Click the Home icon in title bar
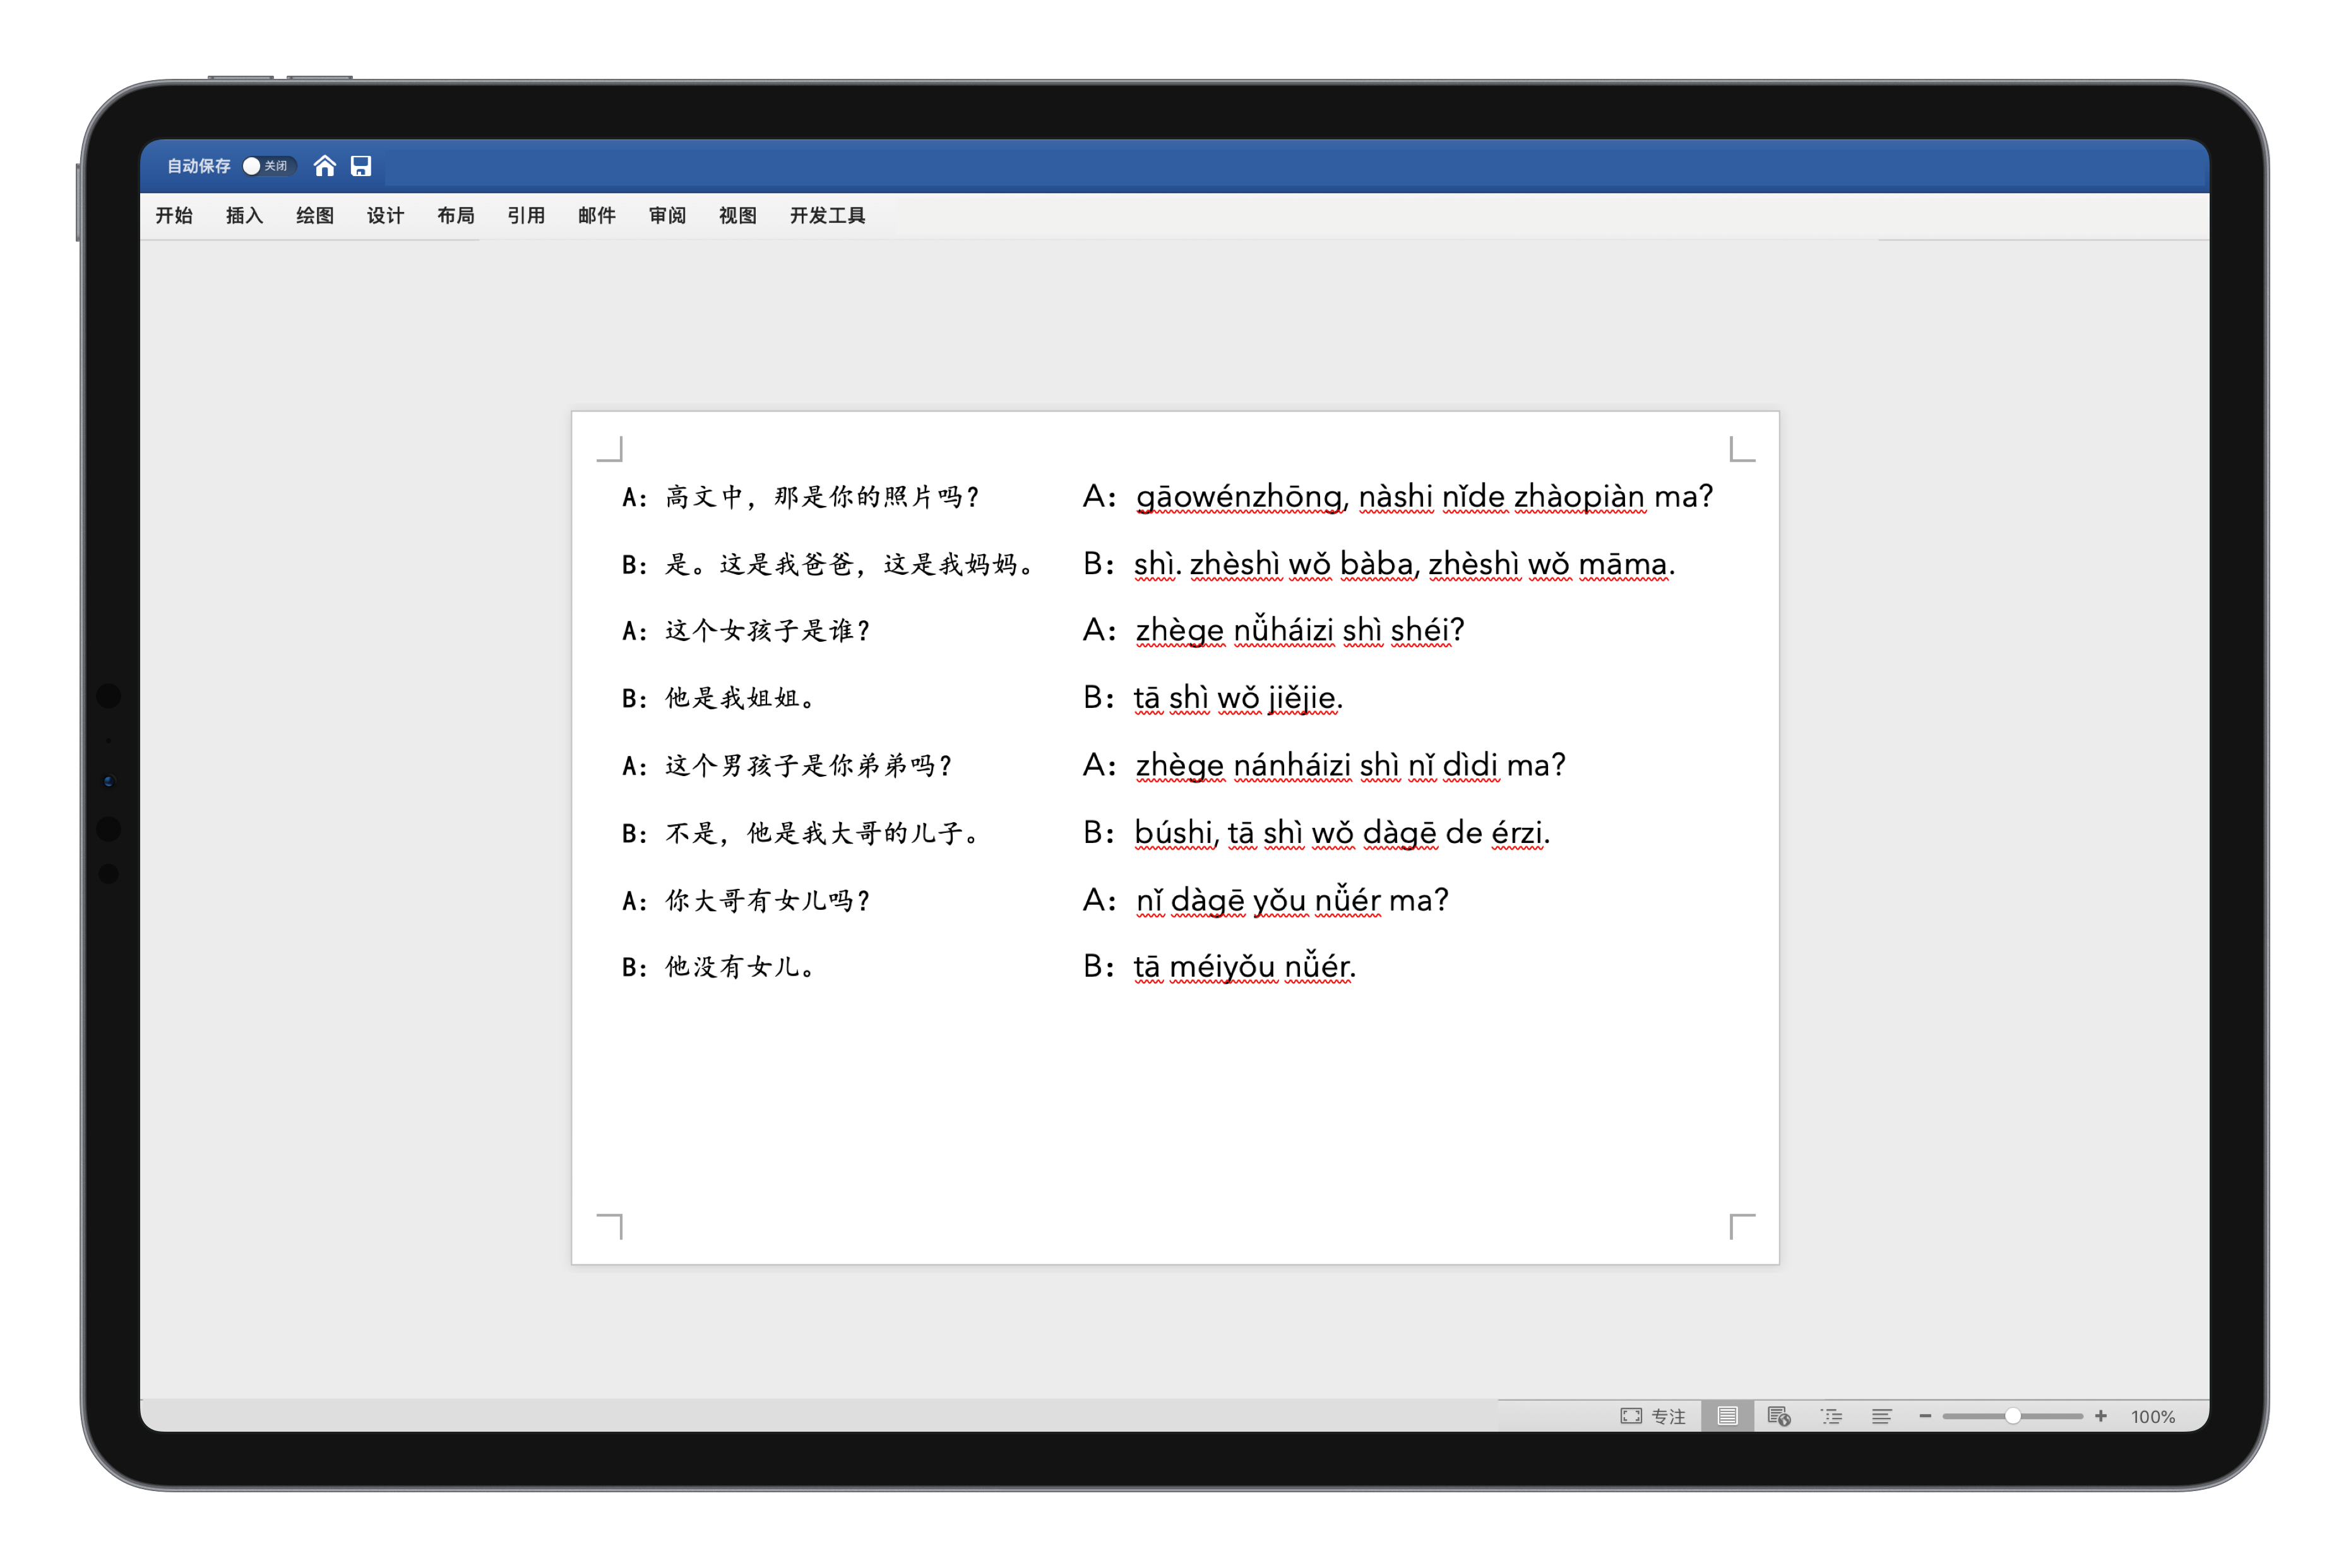 (x=324, y=166)
